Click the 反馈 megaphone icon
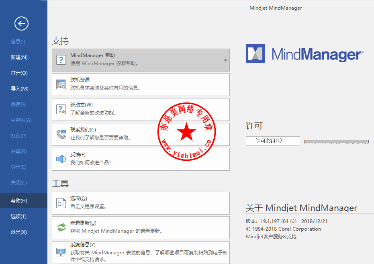Screen dimensions: 374x264 [61, 159]
